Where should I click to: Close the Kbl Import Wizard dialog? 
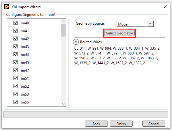165,7
